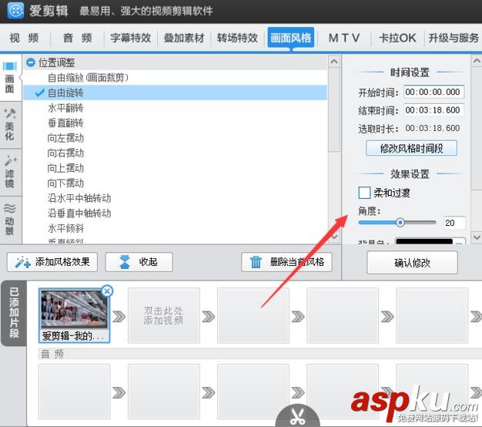482x427 pixels.
Task: Select the 画面风格 tab
Action: [x=291, y=38]
